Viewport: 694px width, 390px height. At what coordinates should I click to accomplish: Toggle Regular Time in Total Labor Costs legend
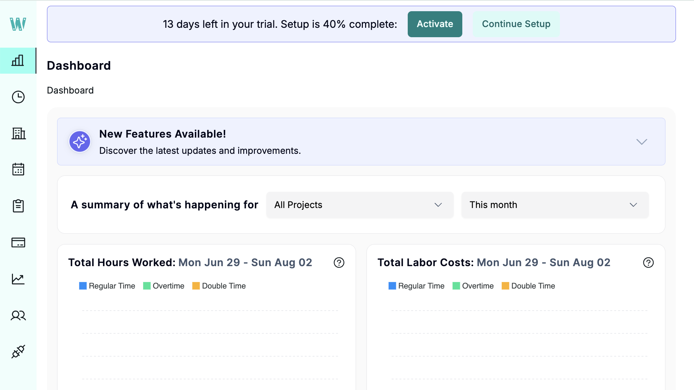pyautogui.click(x=416, y=286)
